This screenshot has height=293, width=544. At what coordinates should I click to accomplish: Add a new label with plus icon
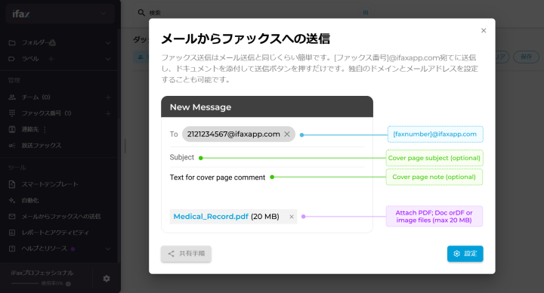[51, 59]
